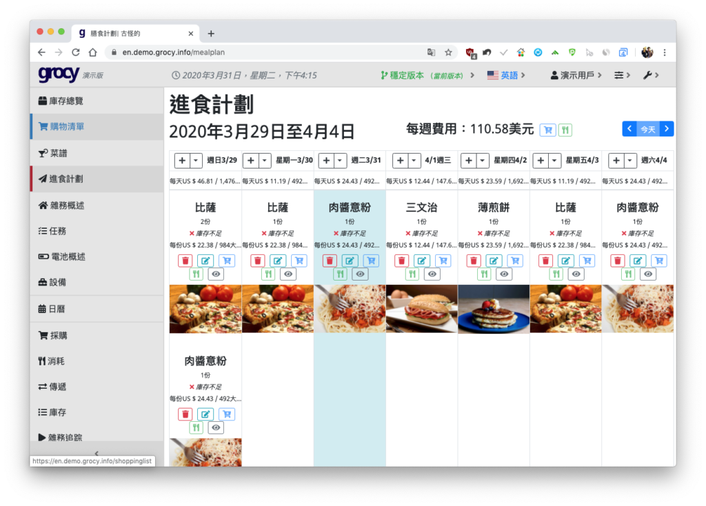Screen dimensions: 706x506
Task: Bookmark page with the star icon
Action: coord(448,52)
